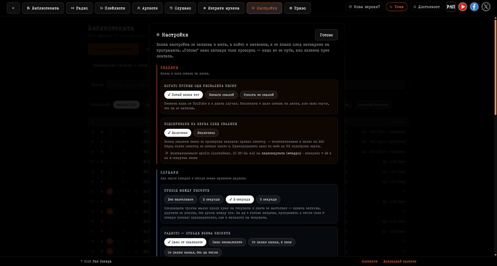Click the Докладвай проблем link
497x266 pixels.
click(x=400, y=261)
